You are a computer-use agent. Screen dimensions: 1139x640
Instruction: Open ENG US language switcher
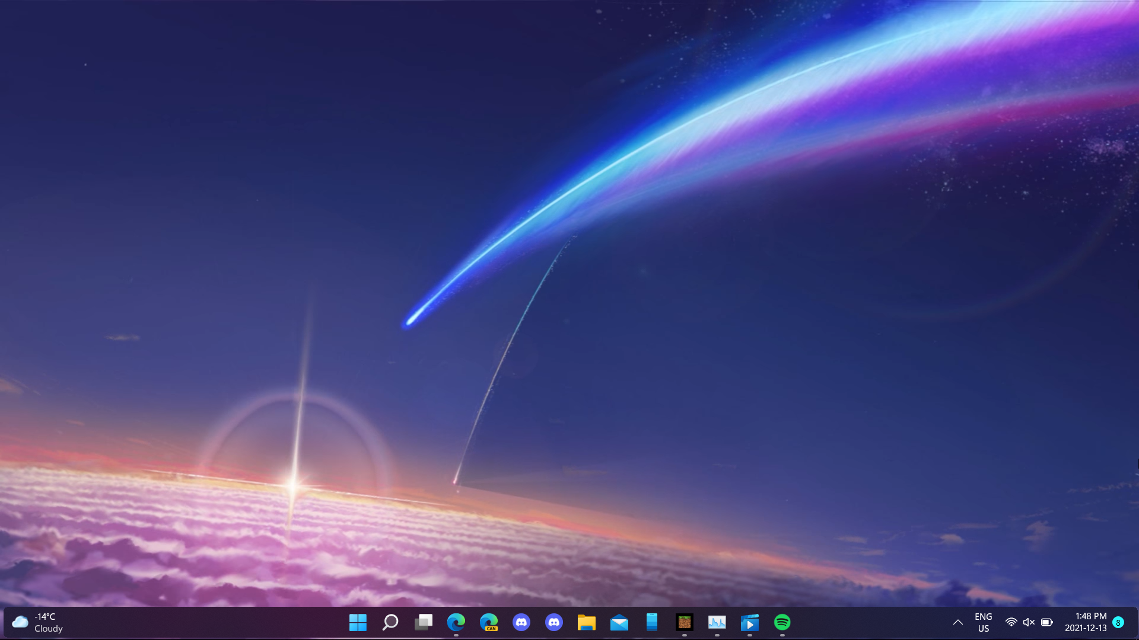pos(983,622)
